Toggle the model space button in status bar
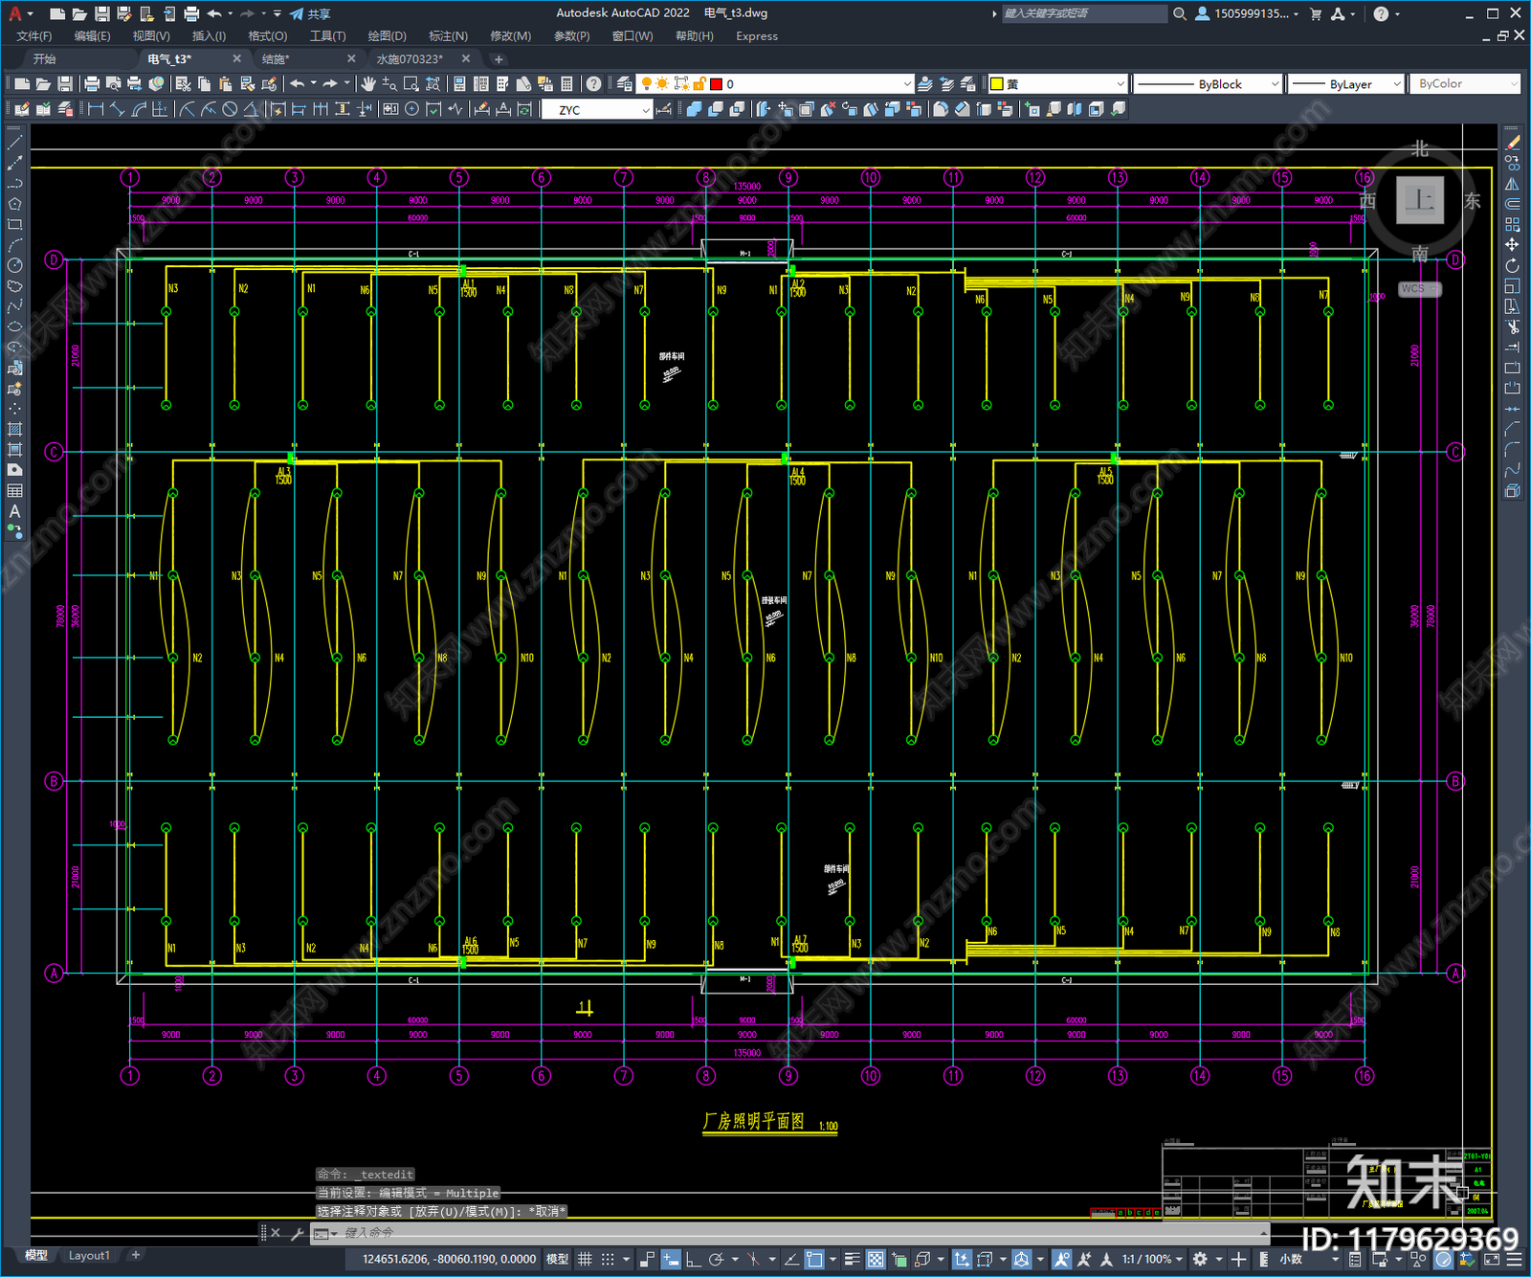The height and width of the screenshot is (1277, 1531). 557,1259
